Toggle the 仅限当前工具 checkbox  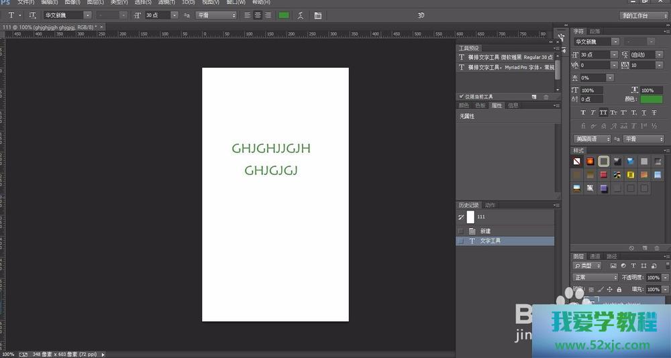coord(461,97)
